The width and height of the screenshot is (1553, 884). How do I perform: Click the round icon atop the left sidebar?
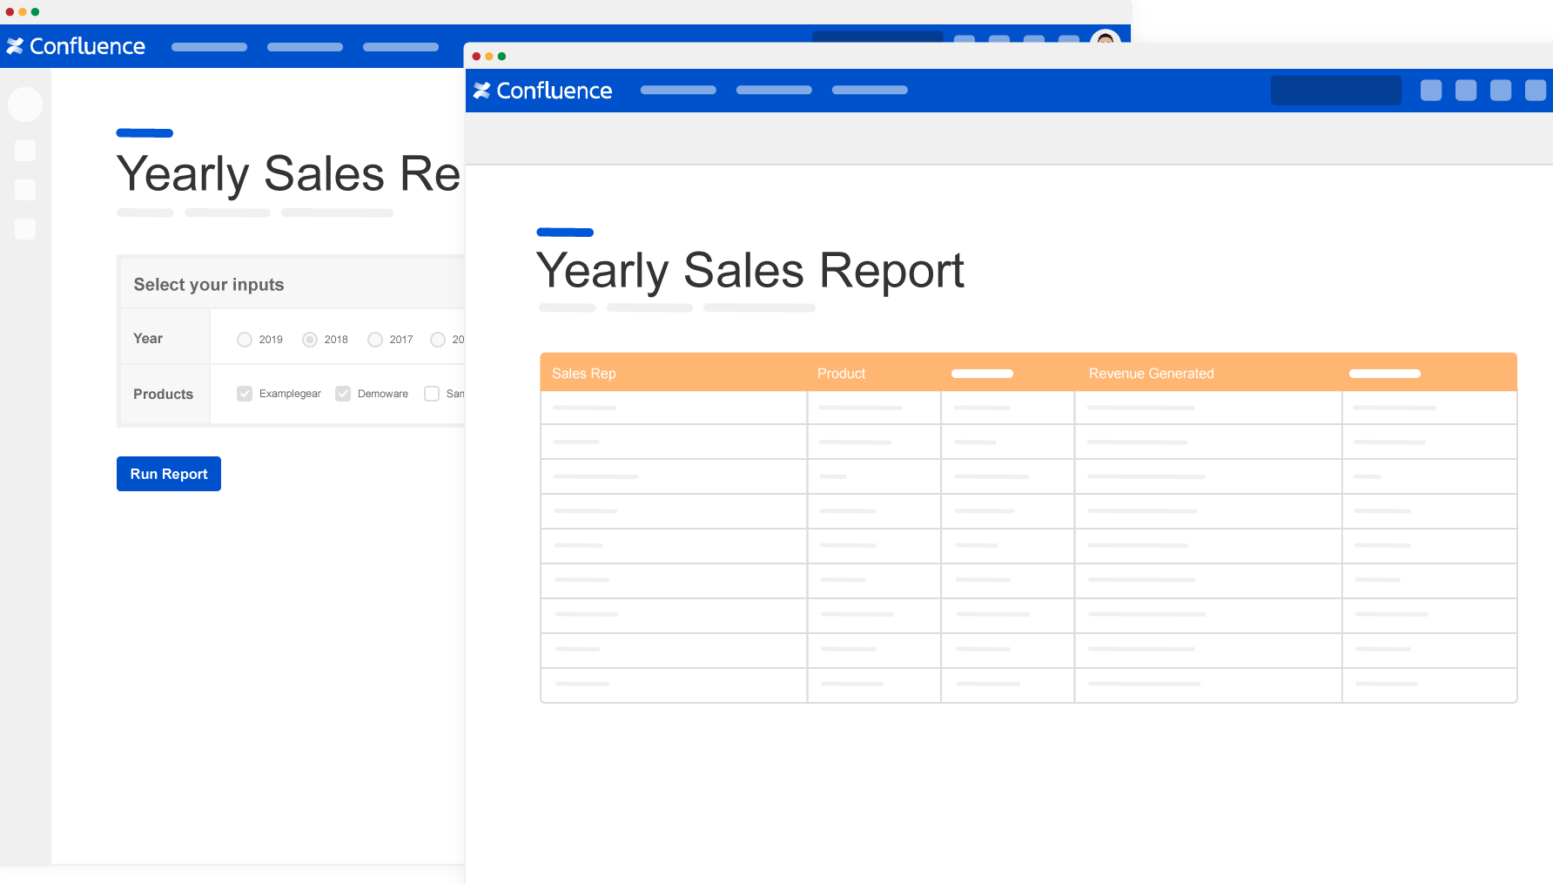point(25,105)
